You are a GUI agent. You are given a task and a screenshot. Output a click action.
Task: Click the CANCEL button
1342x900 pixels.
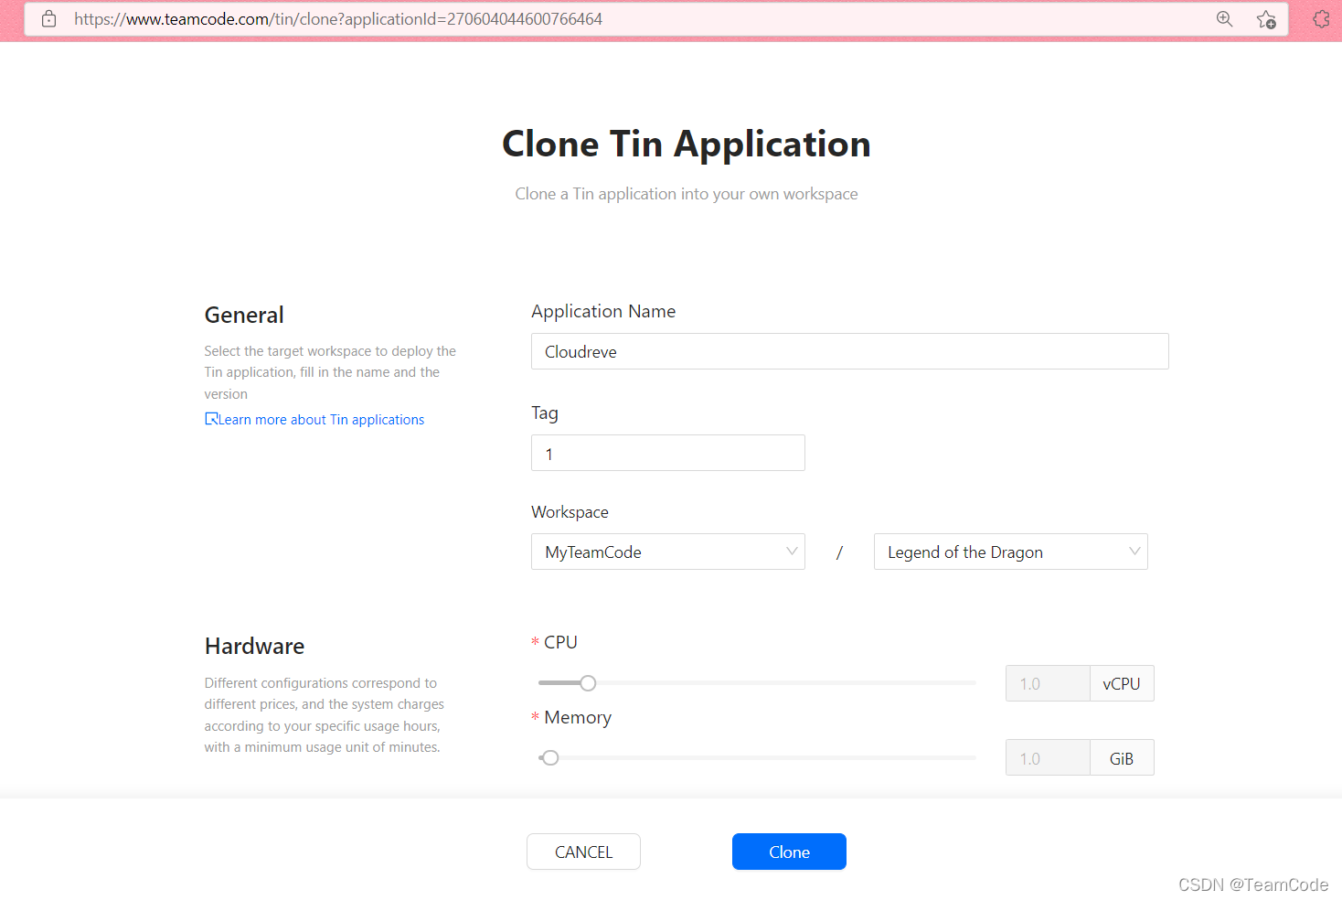point(583,852)
